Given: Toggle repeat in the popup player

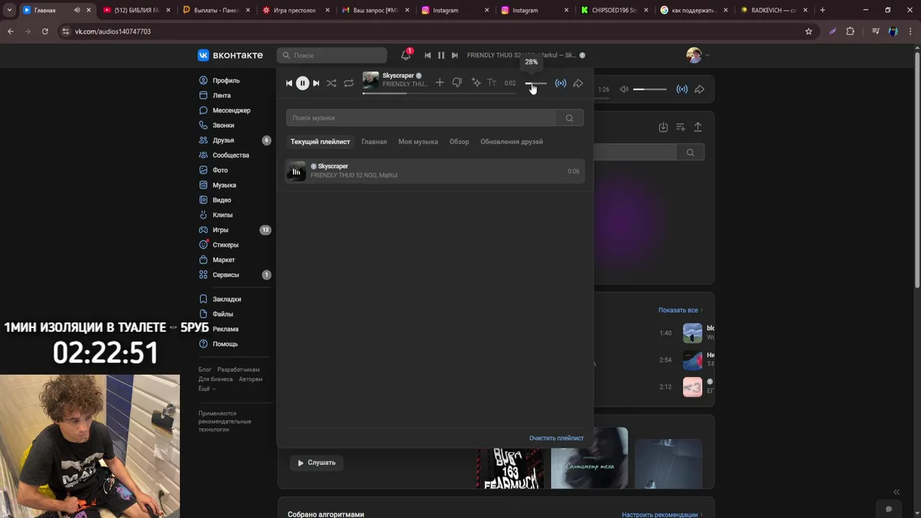Looking at the screenshot, I should [x=348, y=83].
